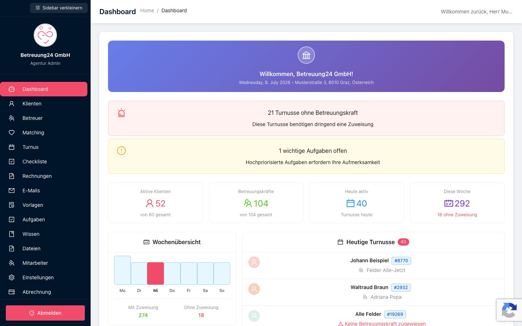Image resolution: width=522 pixels, height=326 pixels.
Task: Click the Abmelden logout button
Action: 45,313
